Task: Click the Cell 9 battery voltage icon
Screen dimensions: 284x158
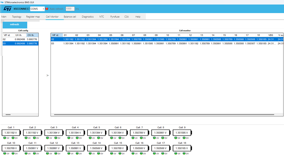Action: tap(182, 133)
